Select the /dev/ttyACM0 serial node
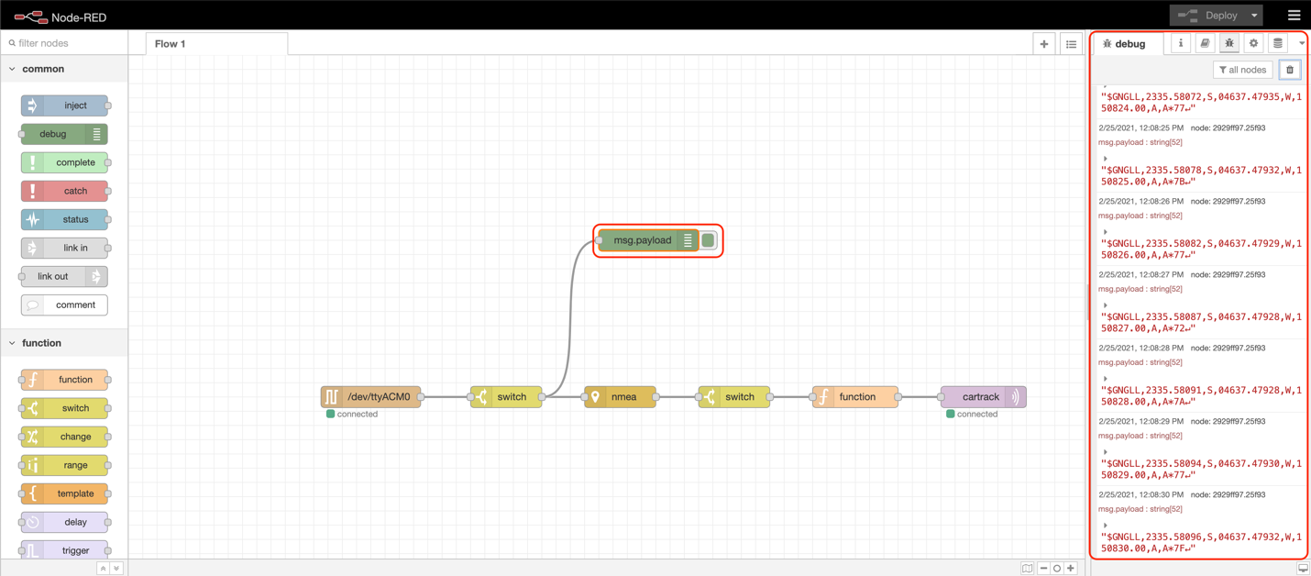1311x576 pixels. click(370, 397)
